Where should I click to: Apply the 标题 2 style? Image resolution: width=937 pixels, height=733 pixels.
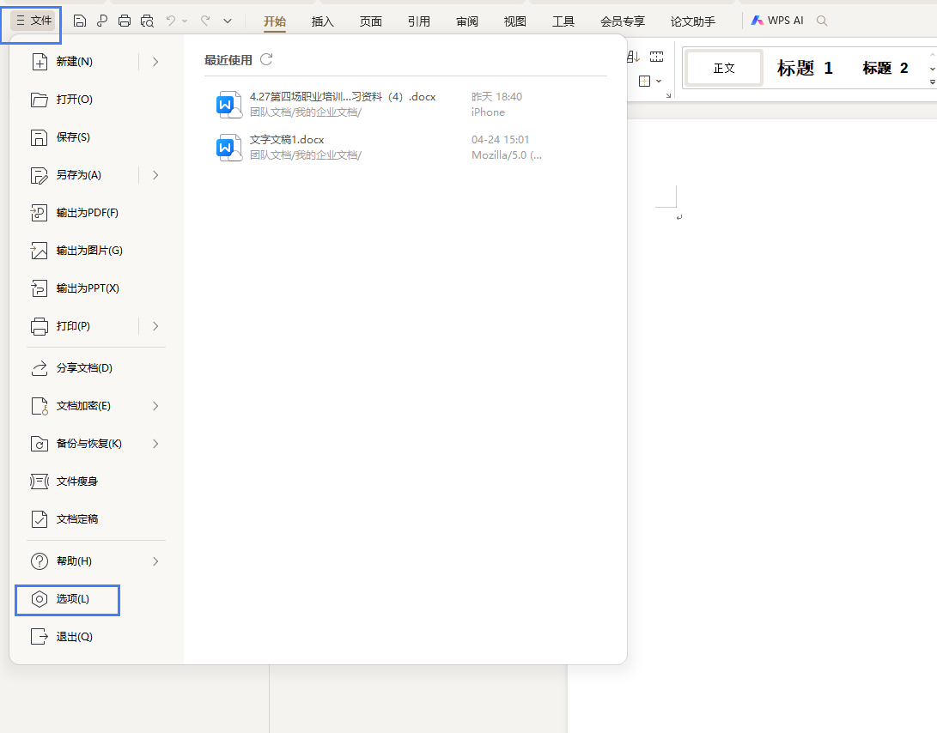[885, 68]
